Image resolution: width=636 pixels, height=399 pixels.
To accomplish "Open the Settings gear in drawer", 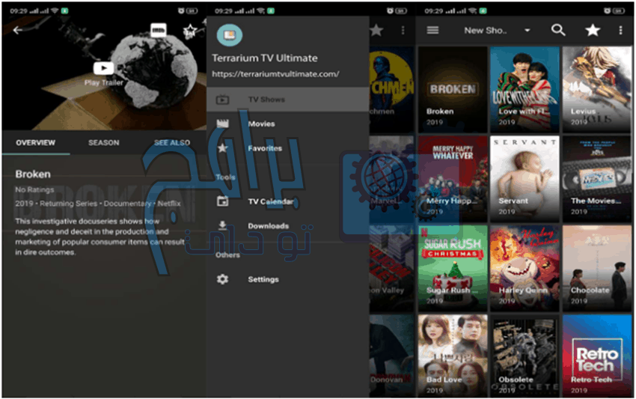I will click(263, 279).
